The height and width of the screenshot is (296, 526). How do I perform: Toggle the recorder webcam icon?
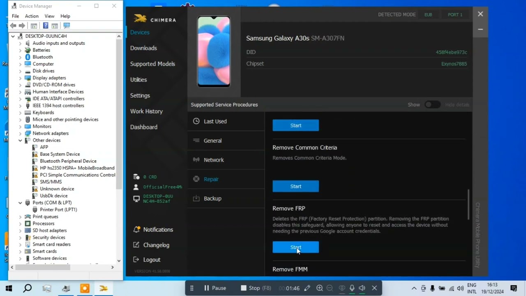point(341,288)
